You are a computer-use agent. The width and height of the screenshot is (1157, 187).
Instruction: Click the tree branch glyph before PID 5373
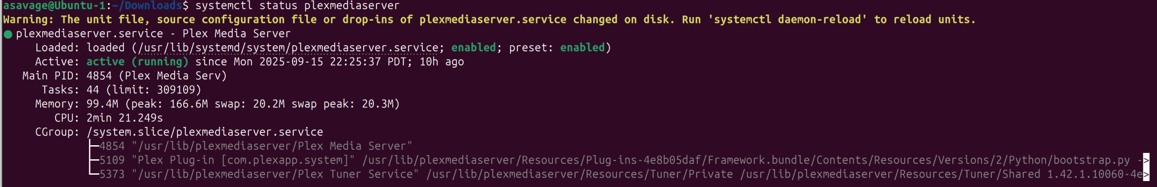click(93, 174)
